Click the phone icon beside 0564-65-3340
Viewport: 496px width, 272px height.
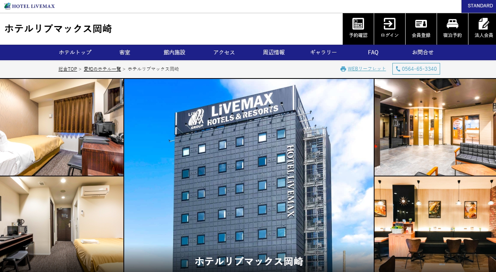click(x=398, y=69)
